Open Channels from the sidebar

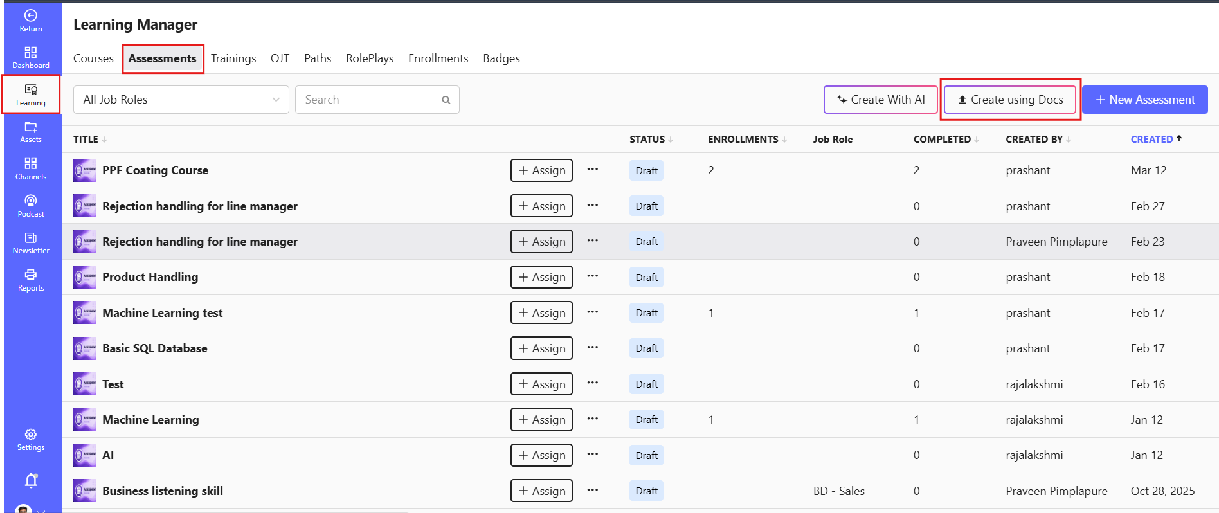31,168
